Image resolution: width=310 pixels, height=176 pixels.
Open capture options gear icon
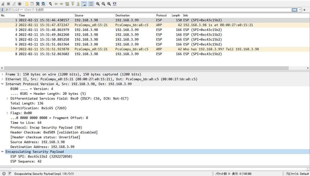click(x=20, y=4)
